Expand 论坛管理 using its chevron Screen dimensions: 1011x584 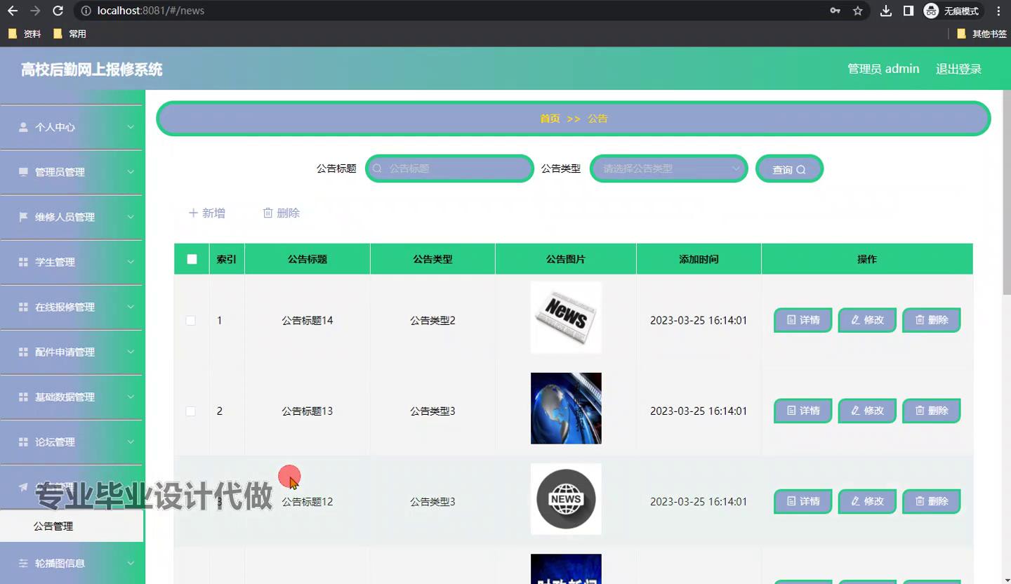pyautogui.click(x=131, y=442)
